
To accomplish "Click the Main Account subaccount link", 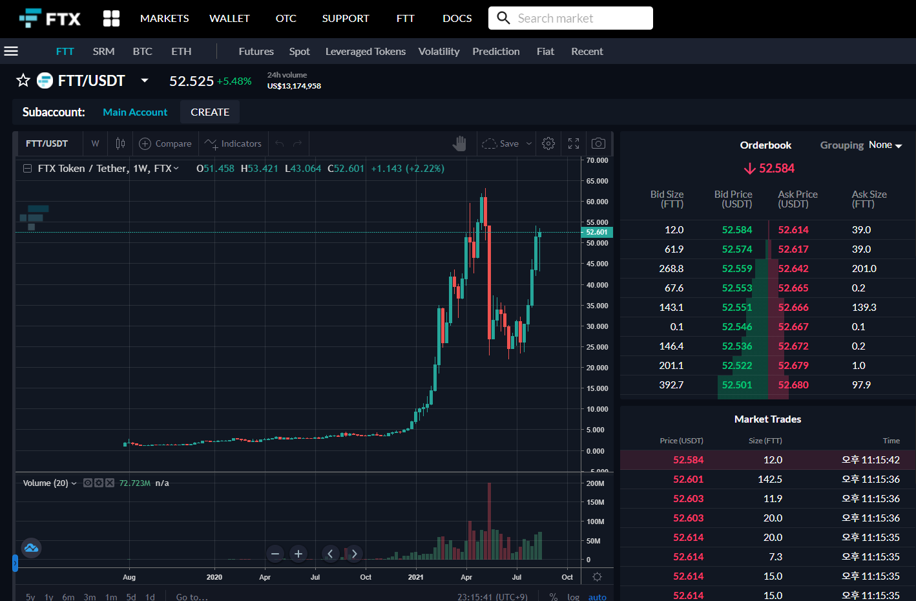I will tap(135, 112).
